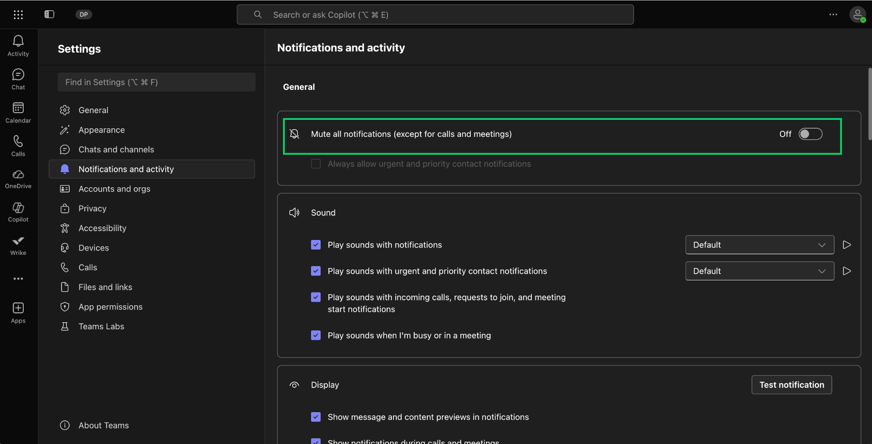This screenshot has width=872, height=444.
Task: Click the Test notification button
Action: (792, 385)
